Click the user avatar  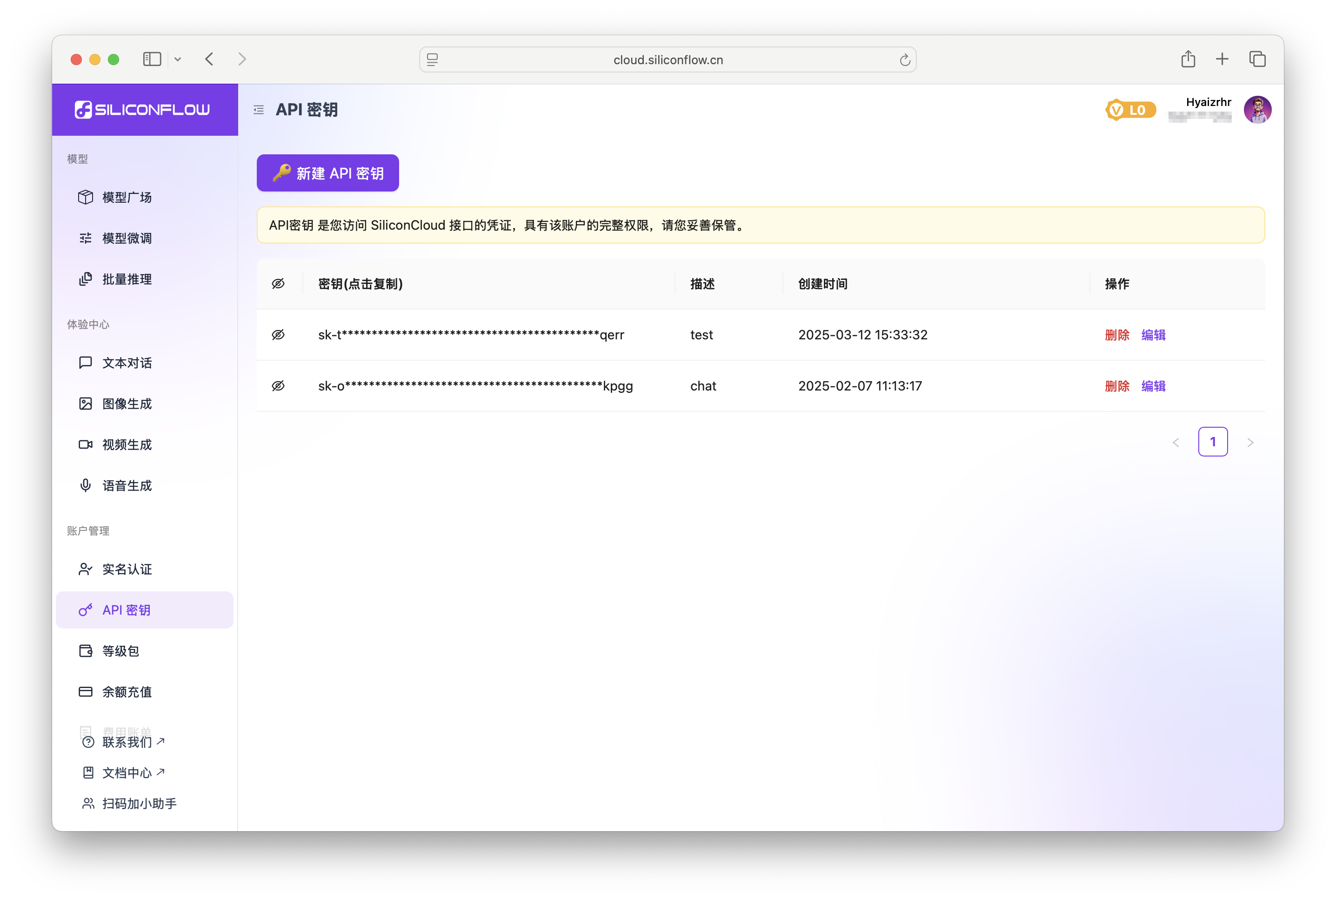(1257, 109)
